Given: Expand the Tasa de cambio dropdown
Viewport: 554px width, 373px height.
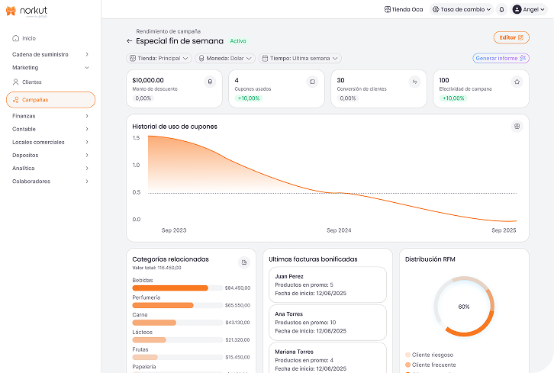Looking at the screenshot, I should click(x=461, y=9).
